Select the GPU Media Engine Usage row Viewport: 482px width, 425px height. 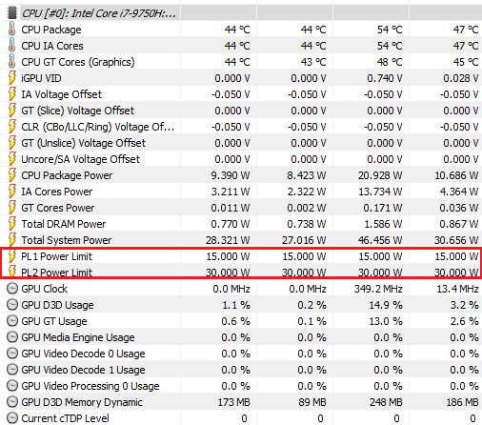click(x=241, y=337)
